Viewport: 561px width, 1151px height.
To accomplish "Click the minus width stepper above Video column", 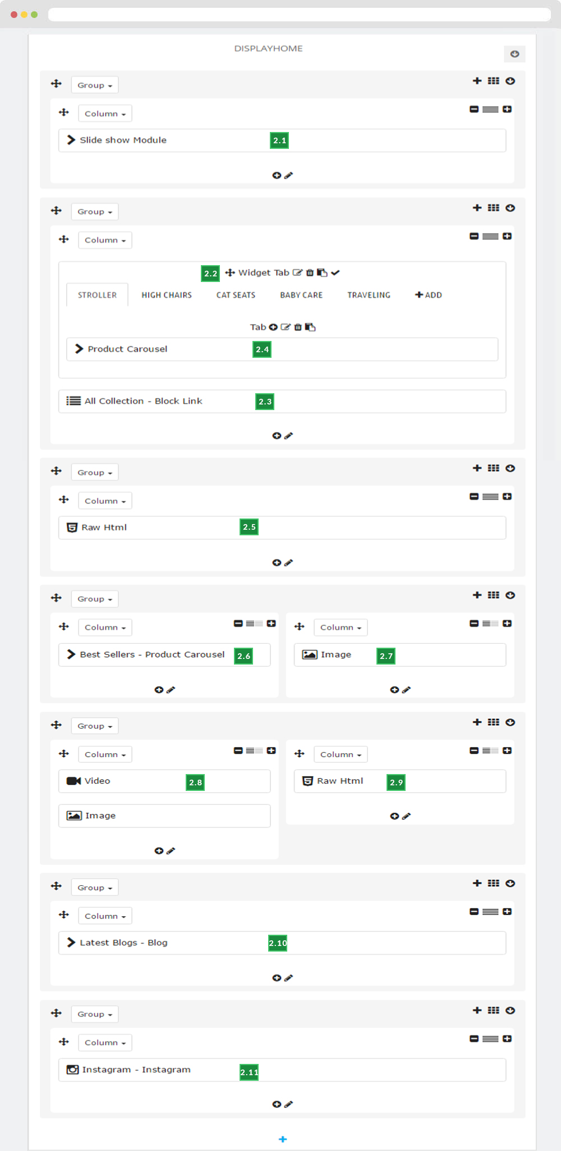I will (238, 750).
